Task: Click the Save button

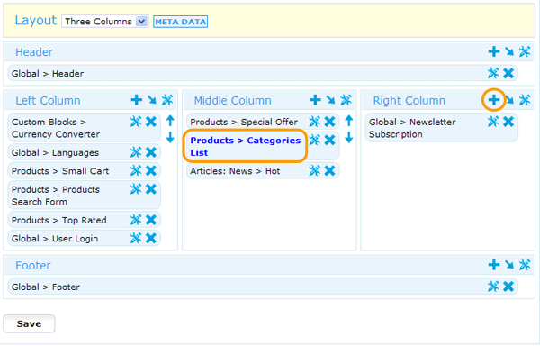Action: tap(29, 324)
